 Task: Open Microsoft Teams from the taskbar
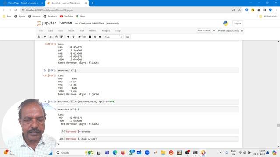(x=107, y=153)
